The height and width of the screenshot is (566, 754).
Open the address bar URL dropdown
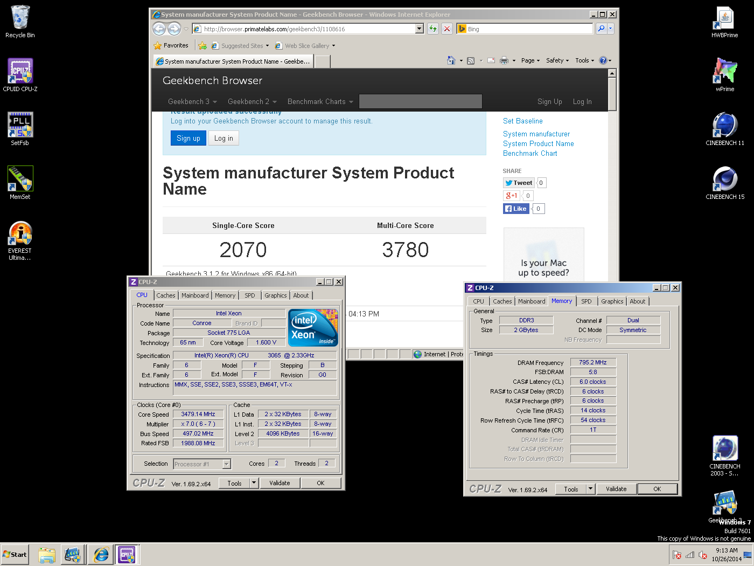[x=420, y=29]
